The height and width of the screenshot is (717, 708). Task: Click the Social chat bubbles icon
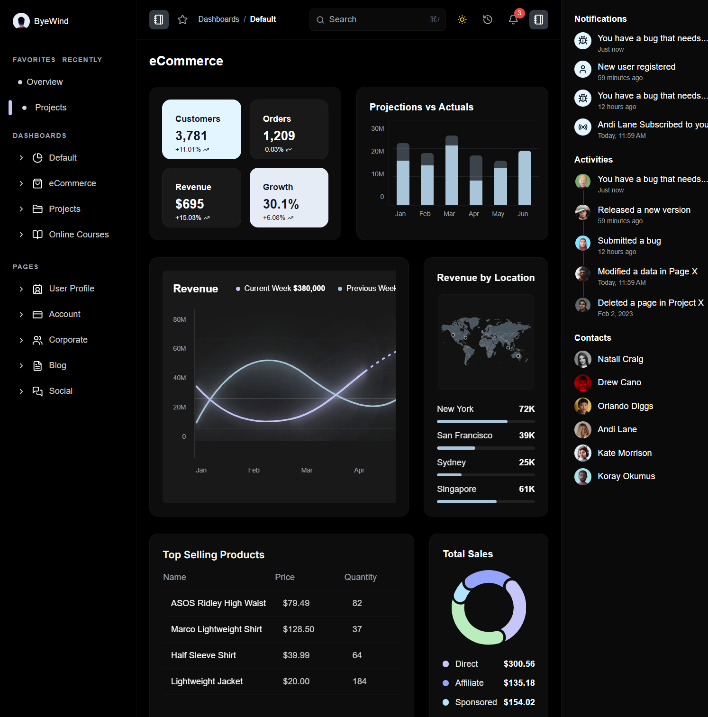pos(37,391)
